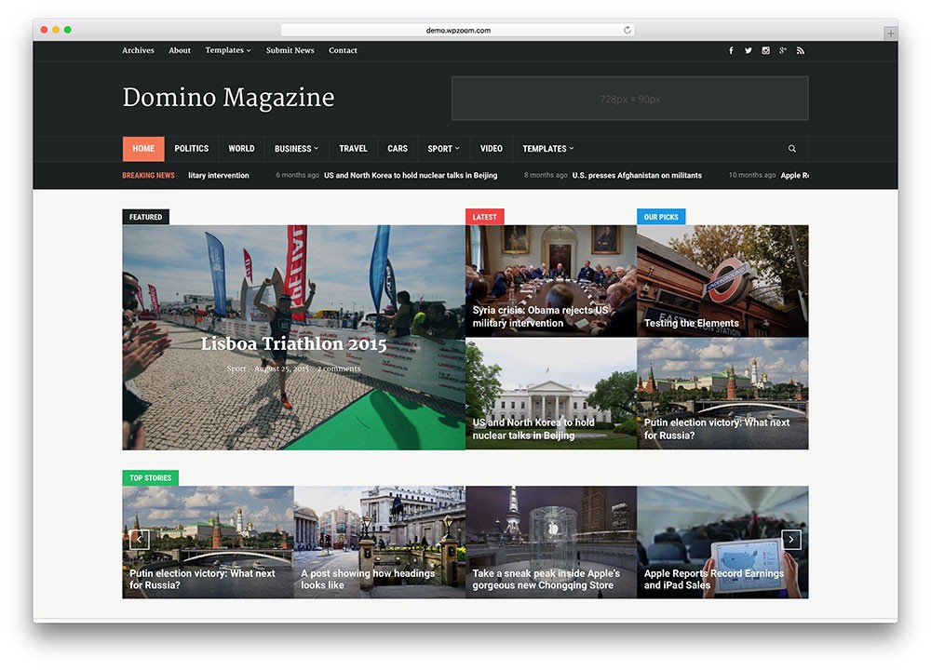Open 'A post showing how headings looks like'
This screenshot has width=931, height=670.
pyautogui.click(x=380, y=542)
